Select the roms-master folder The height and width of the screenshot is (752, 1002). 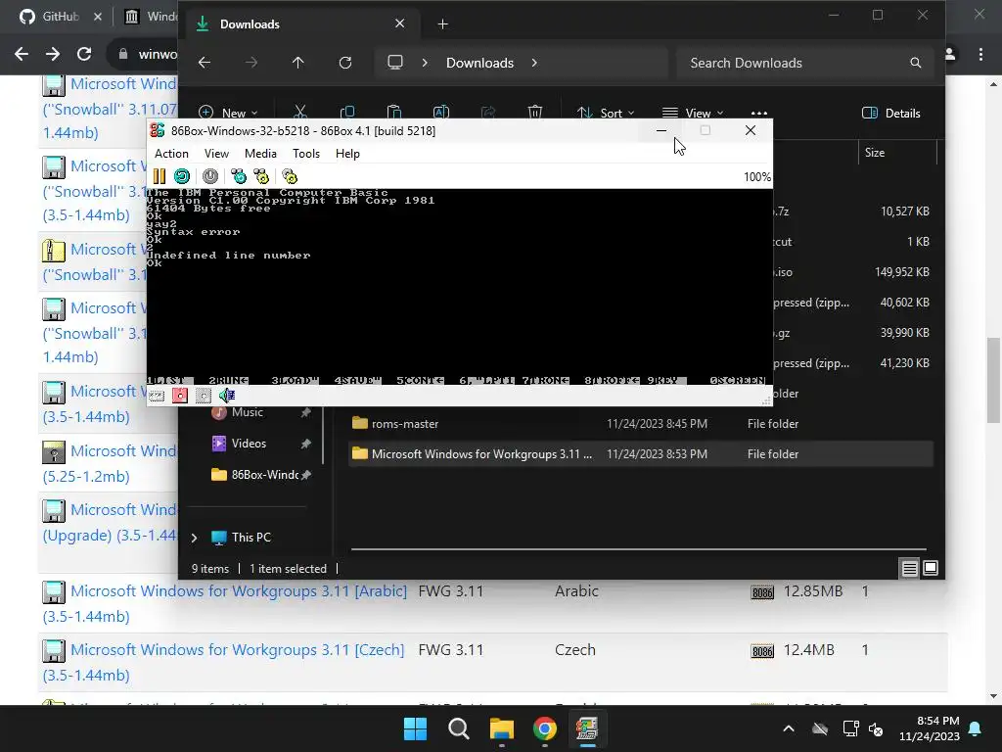tap(641, 423)
